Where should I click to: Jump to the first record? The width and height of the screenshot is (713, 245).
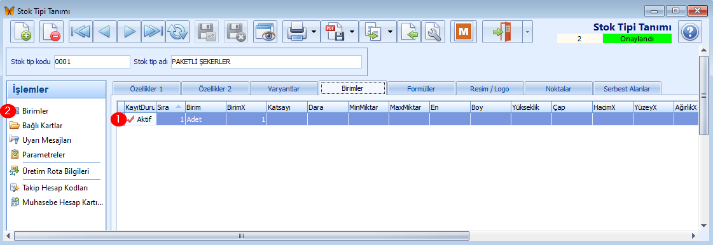point(81,32)
